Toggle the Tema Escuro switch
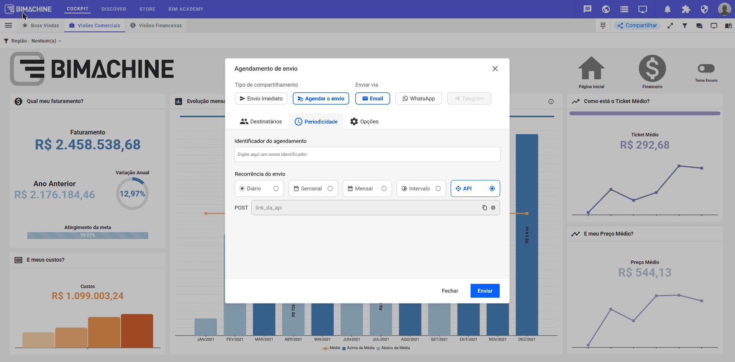The image size is (735, 362). [706, 69]
